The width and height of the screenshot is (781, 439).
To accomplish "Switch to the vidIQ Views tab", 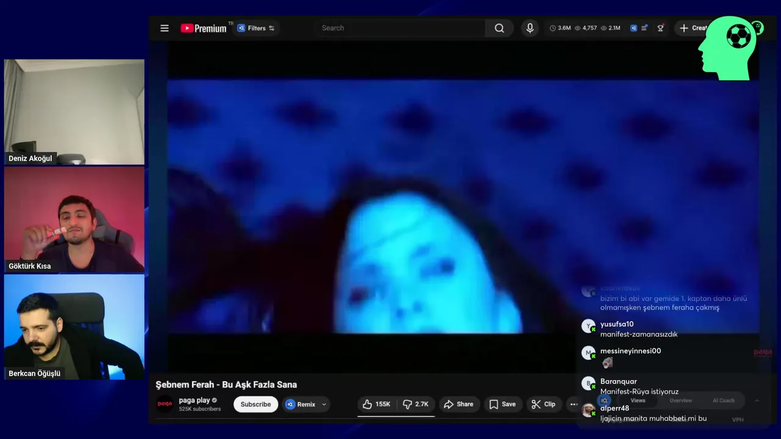I will point(638,401).
